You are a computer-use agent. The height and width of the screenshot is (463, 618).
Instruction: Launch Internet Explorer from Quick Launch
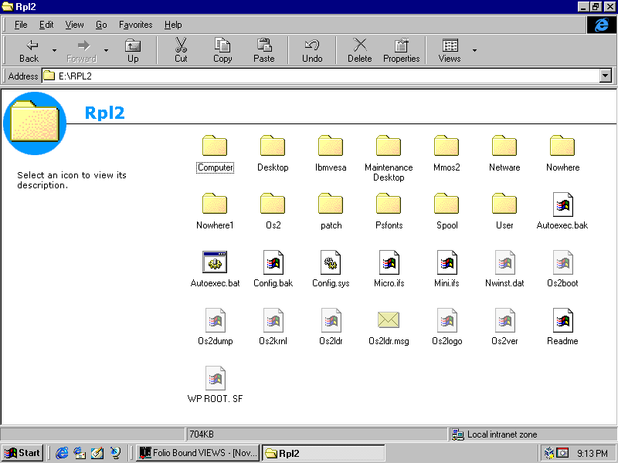point(62,453)
